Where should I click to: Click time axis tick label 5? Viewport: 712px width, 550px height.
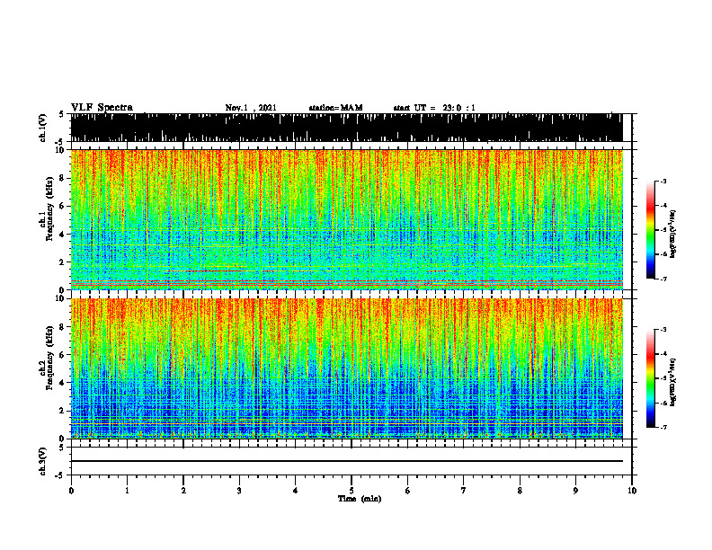click(352, 491)
